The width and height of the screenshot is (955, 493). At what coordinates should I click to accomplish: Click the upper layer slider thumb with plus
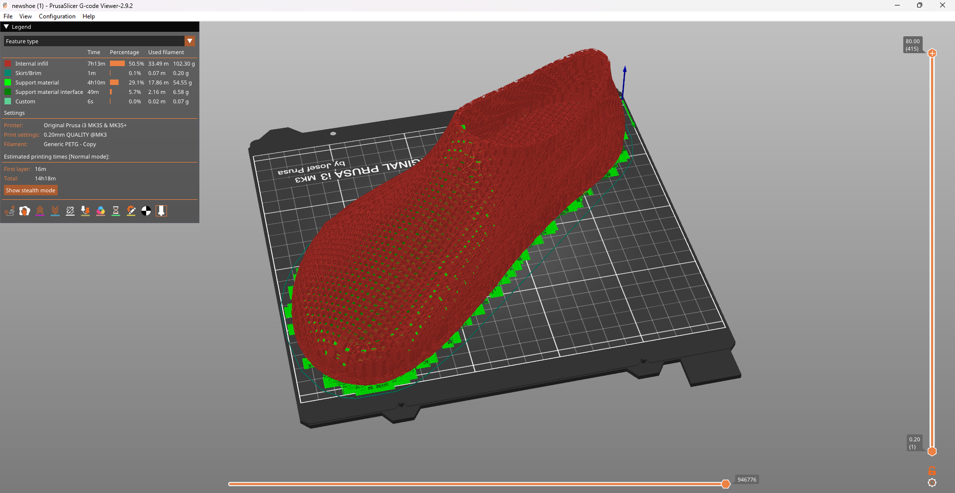click(932, 53)
